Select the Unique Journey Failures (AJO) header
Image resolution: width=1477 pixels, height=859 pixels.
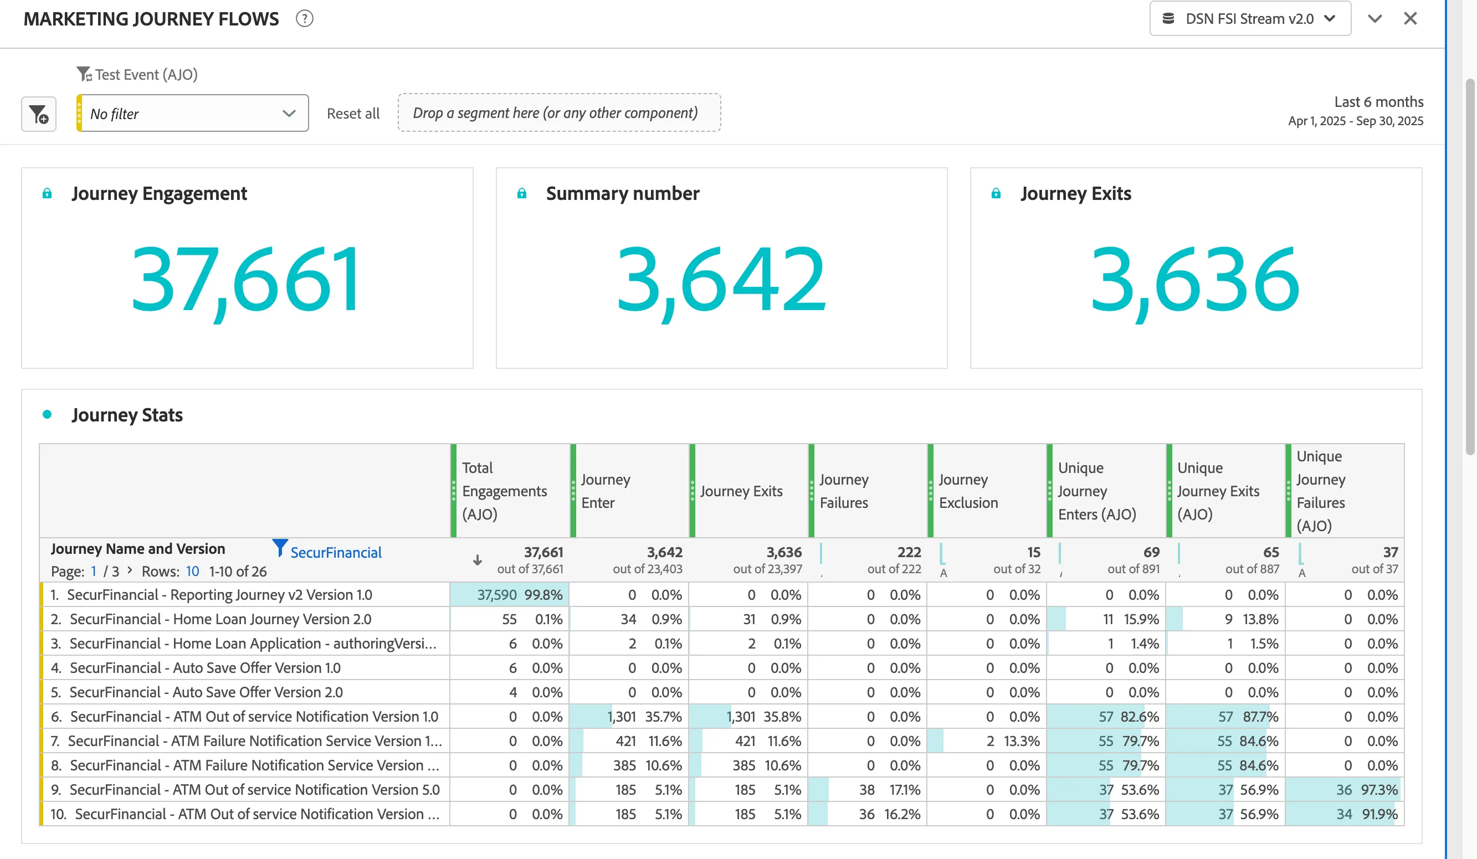coord(1345,491)
